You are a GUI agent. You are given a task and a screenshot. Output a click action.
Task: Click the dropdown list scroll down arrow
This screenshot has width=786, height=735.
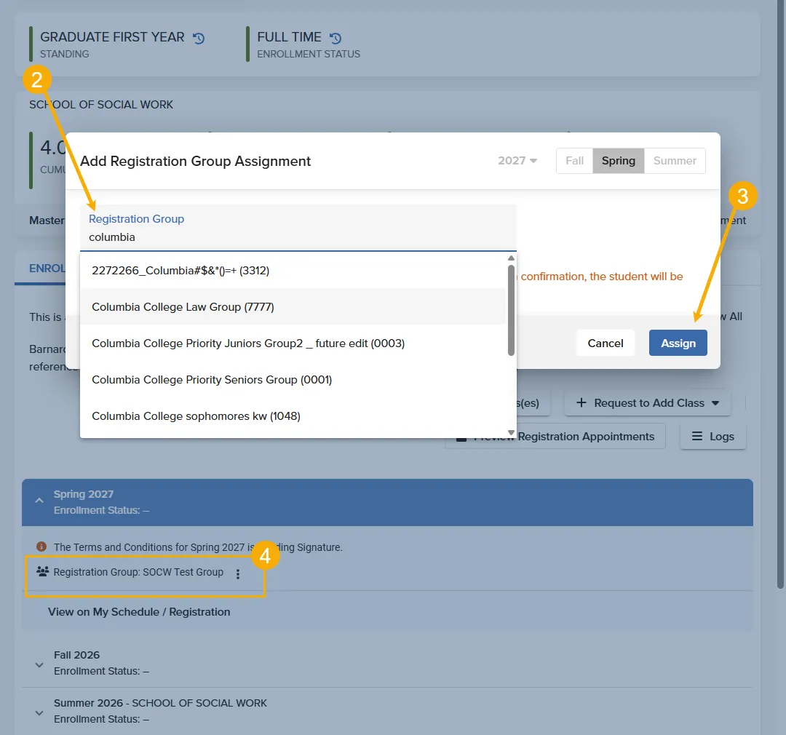(511, 433)
